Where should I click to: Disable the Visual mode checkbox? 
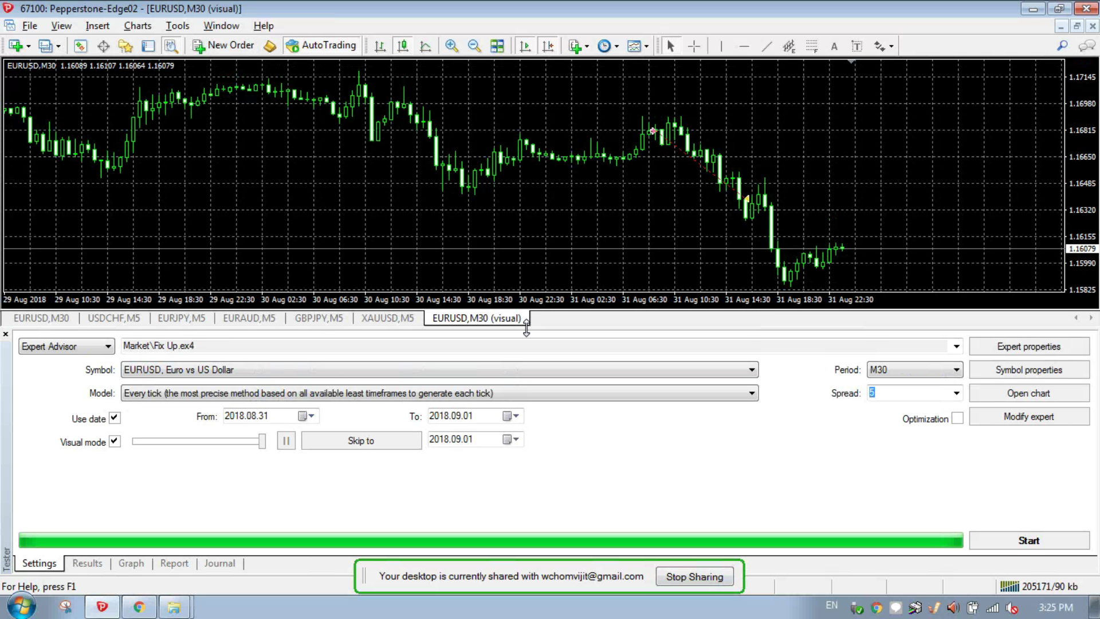(115, 441)
